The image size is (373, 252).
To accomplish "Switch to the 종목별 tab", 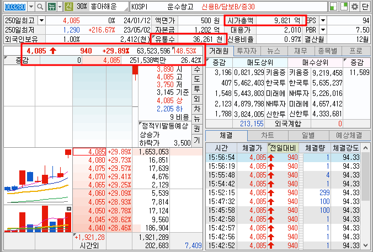I will 328,51.
